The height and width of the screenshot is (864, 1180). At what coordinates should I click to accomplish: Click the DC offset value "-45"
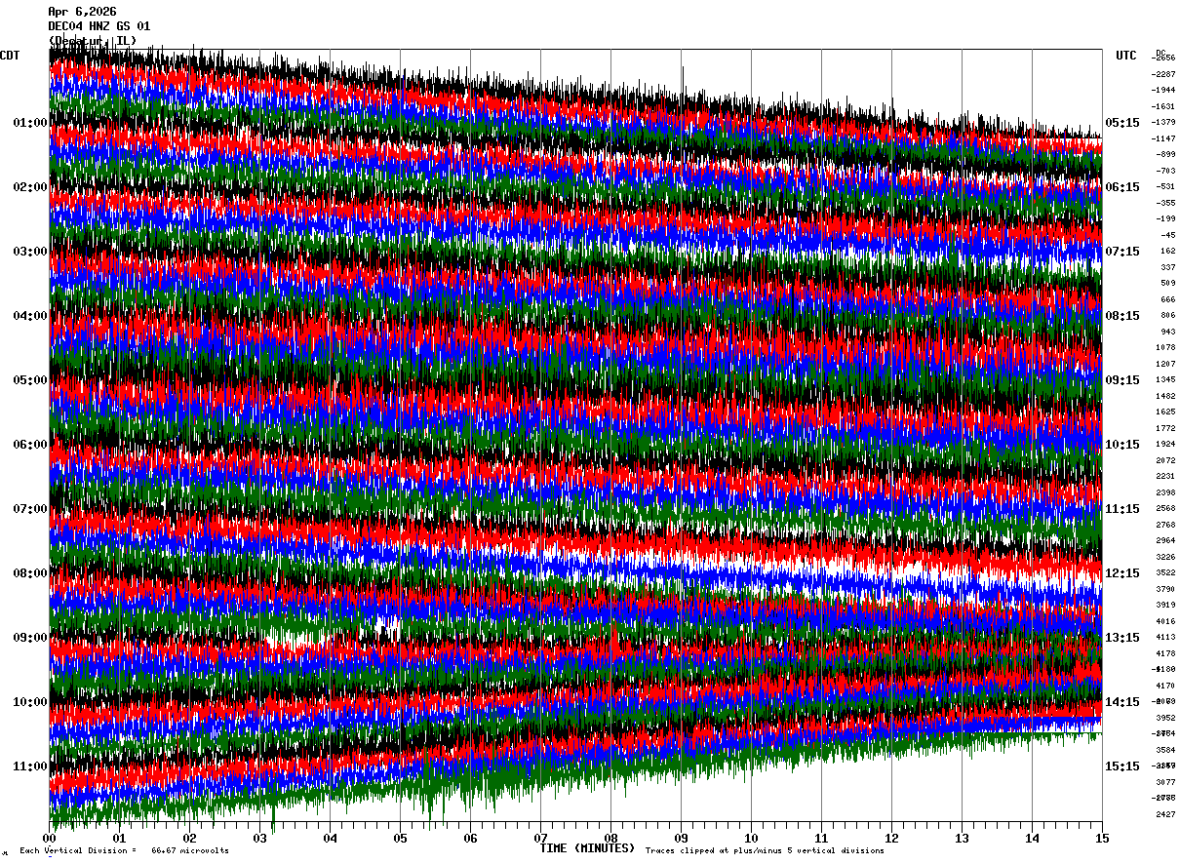click(x=1167, y=235)
